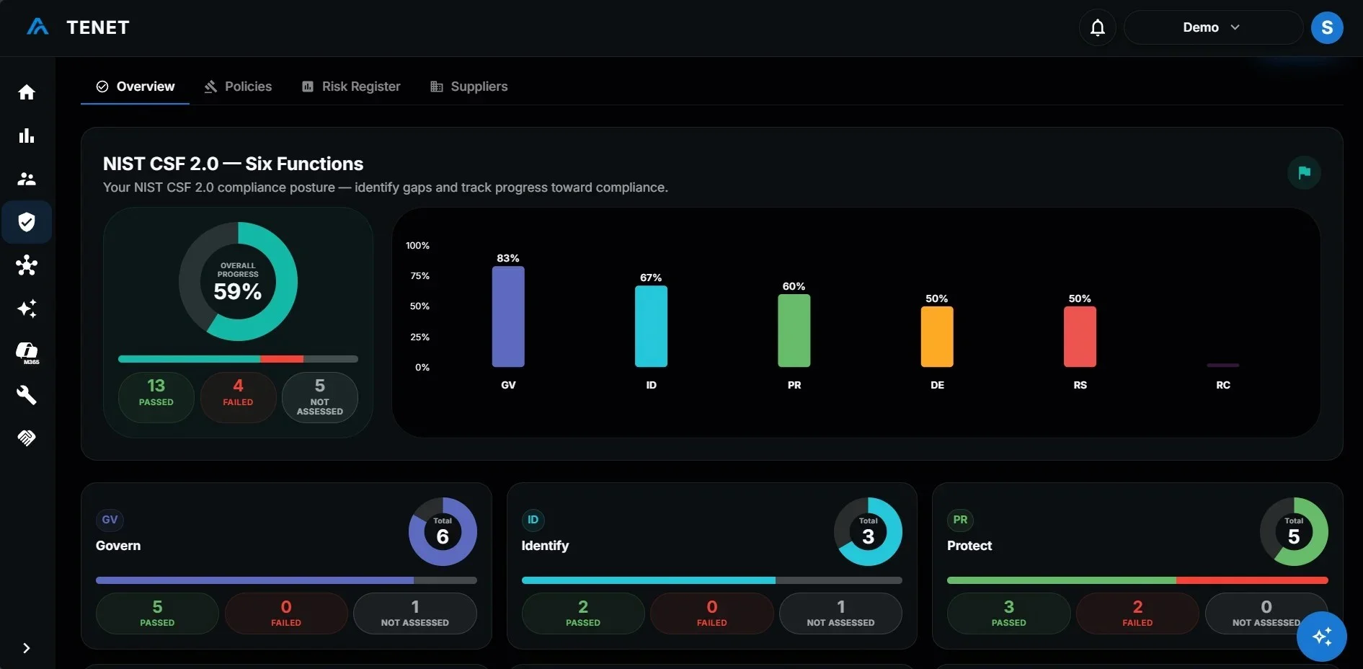The width and height of the screenshot is (1363, 669).
Task: Click the overall progress 59% donut
Action: click(x=238, y=281)
